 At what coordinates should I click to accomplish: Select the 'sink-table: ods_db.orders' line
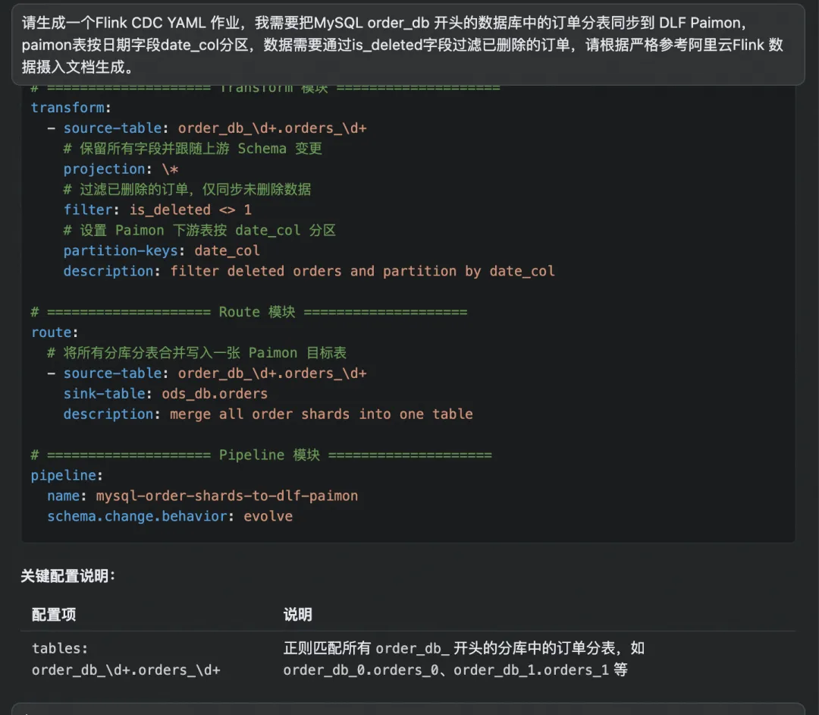tap(165, 394)
